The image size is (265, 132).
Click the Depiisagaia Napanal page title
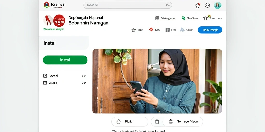[x=86, y=18]
